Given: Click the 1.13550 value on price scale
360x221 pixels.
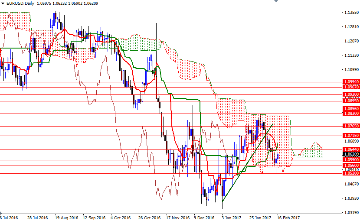Looking at the screenshot, I should pos(351,13).
